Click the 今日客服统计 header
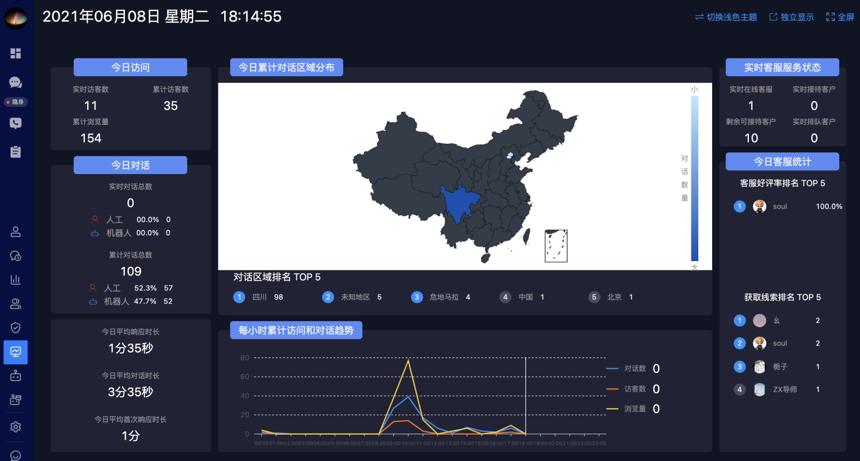The height and width of the screenshot is (461, 860). pyautogui.click(x=783, y=161)
